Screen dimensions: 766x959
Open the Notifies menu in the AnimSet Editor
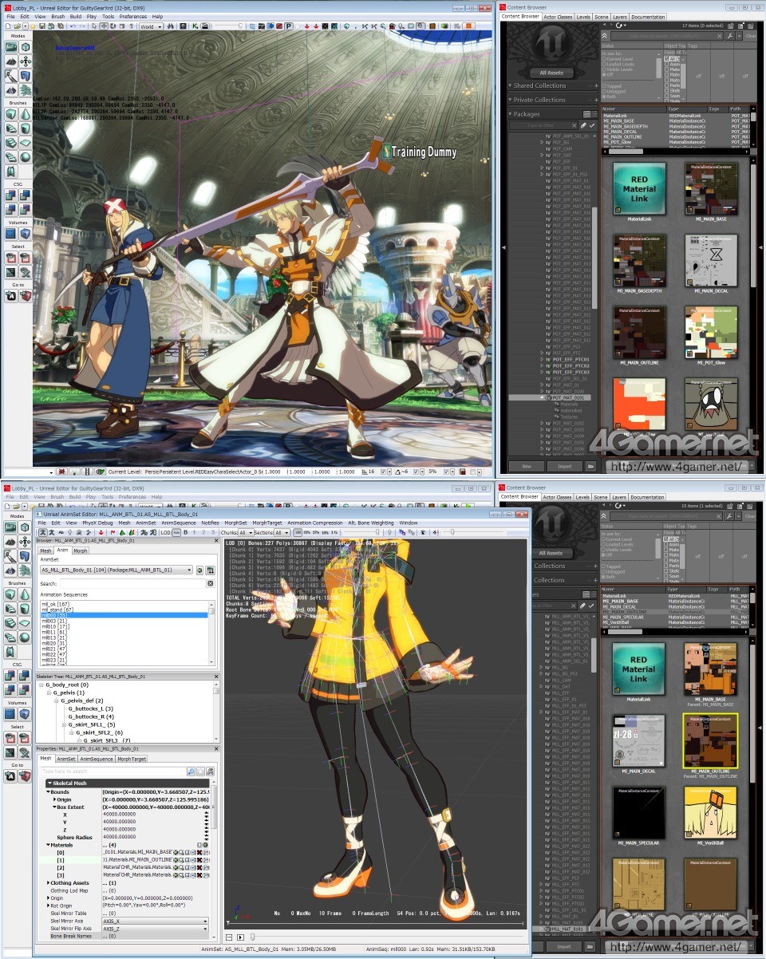click(x=210, y=523)
